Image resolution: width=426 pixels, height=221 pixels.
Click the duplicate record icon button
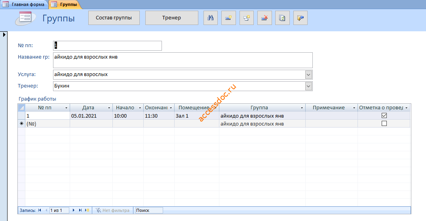click(x=247, y=18)
